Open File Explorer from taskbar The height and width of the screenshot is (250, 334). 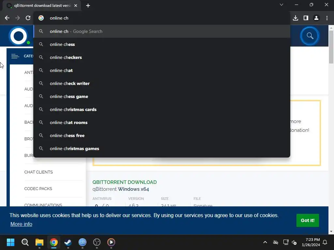[x=39, y=242]
